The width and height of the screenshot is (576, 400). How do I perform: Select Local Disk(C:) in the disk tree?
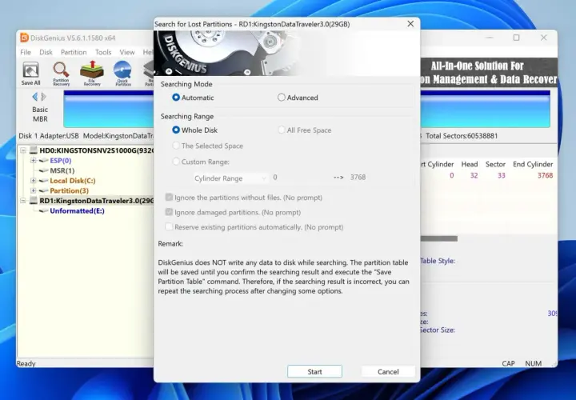coord(73,181)
